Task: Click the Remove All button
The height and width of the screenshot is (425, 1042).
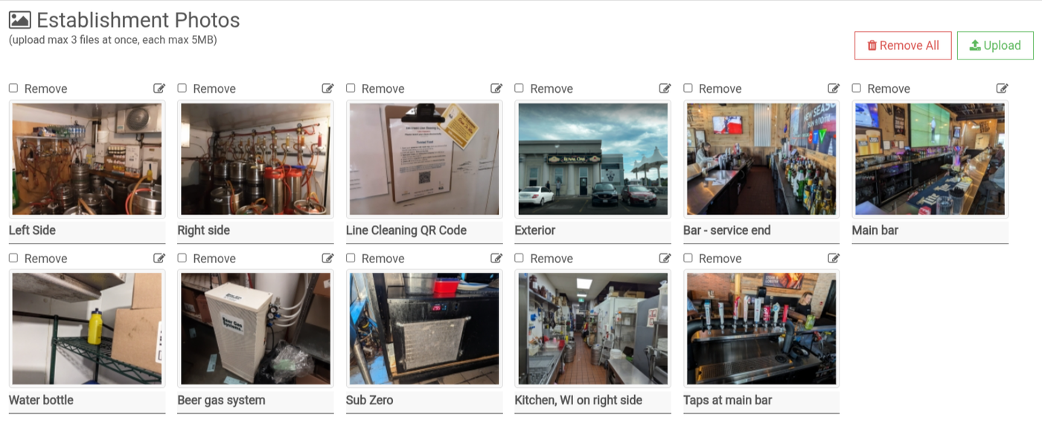Action: (x=903, y=45)
